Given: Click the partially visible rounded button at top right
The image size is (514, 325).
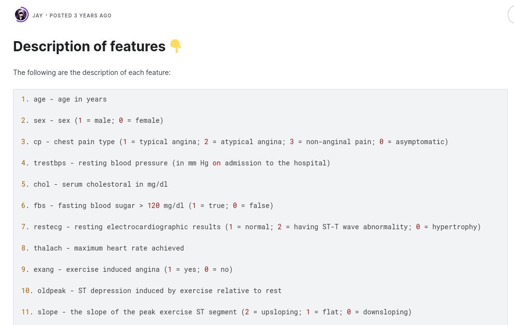Looking at the screenshot, I should tap(511, 15).
